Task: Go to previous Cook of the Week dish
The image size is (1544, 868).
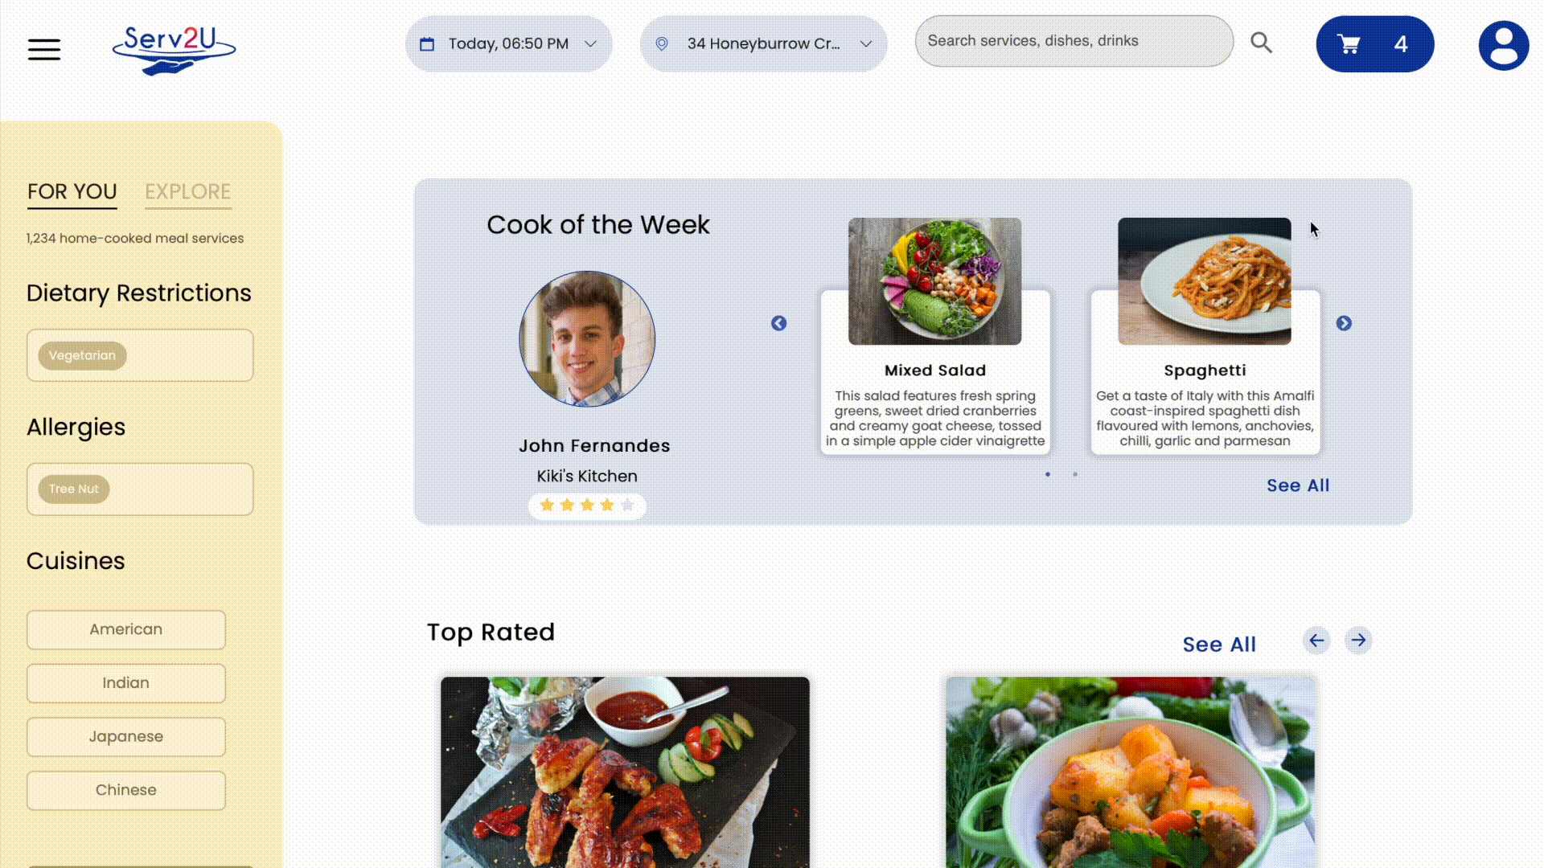Action: pos(778,323)
